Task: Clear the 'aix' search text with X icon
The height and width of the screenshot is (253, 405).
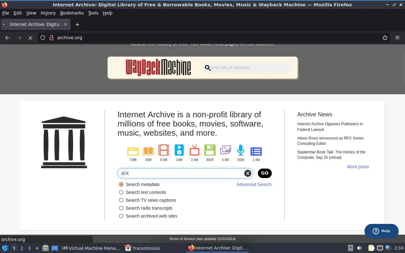Action: [248, 173]
